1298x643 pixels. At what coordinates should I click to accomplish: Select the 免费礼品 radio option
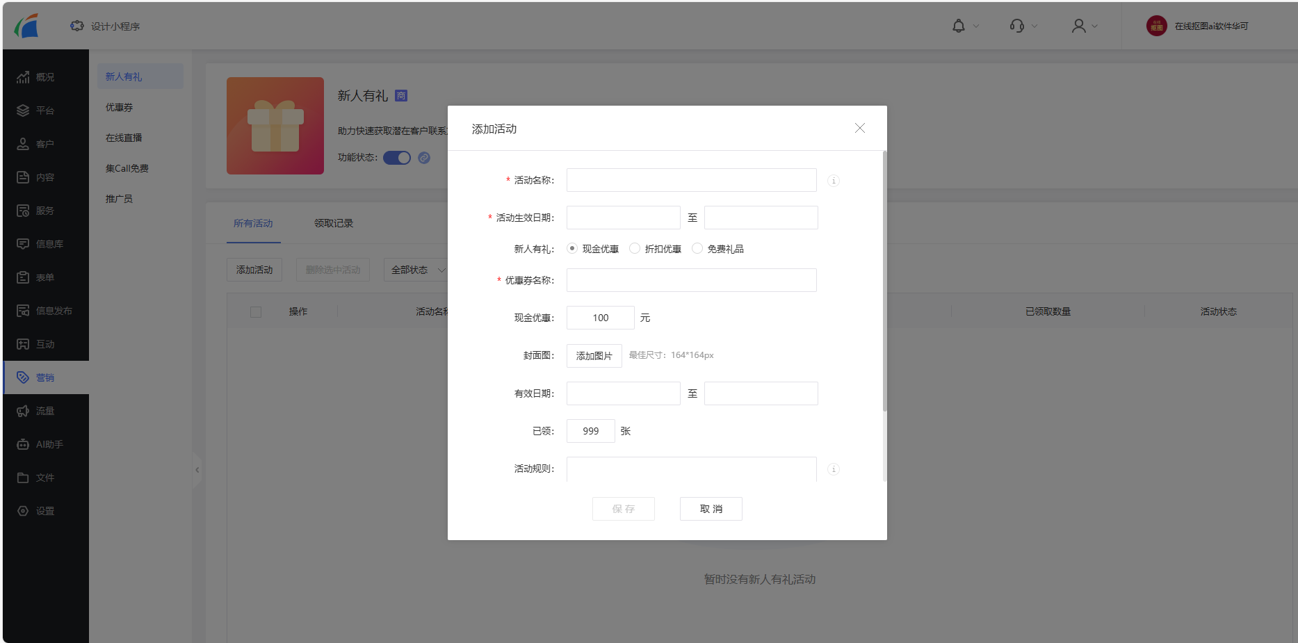click(x=697, y=249)
